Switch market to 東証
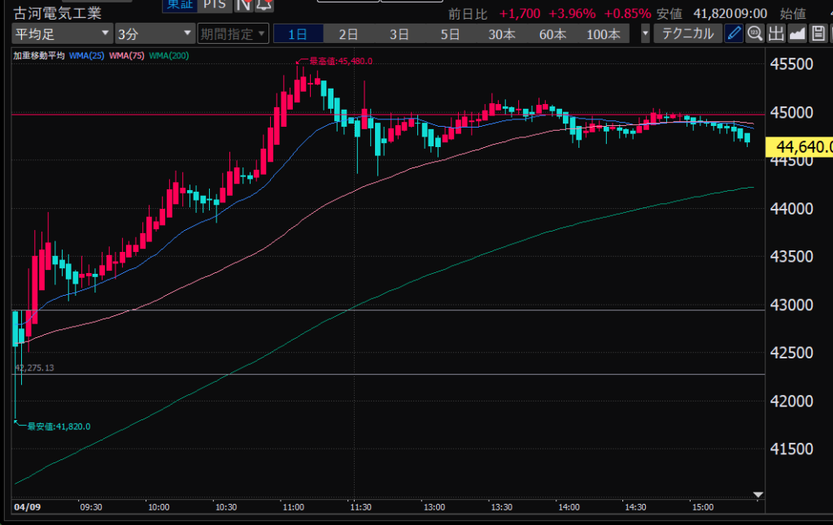833x525 pixels. [178, 6]
